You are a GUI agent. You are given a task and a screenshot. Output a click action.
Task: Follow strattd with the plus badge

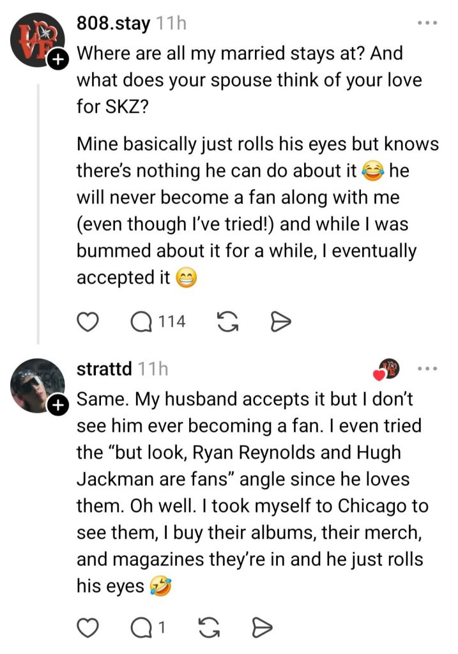[x=57, y=405]
